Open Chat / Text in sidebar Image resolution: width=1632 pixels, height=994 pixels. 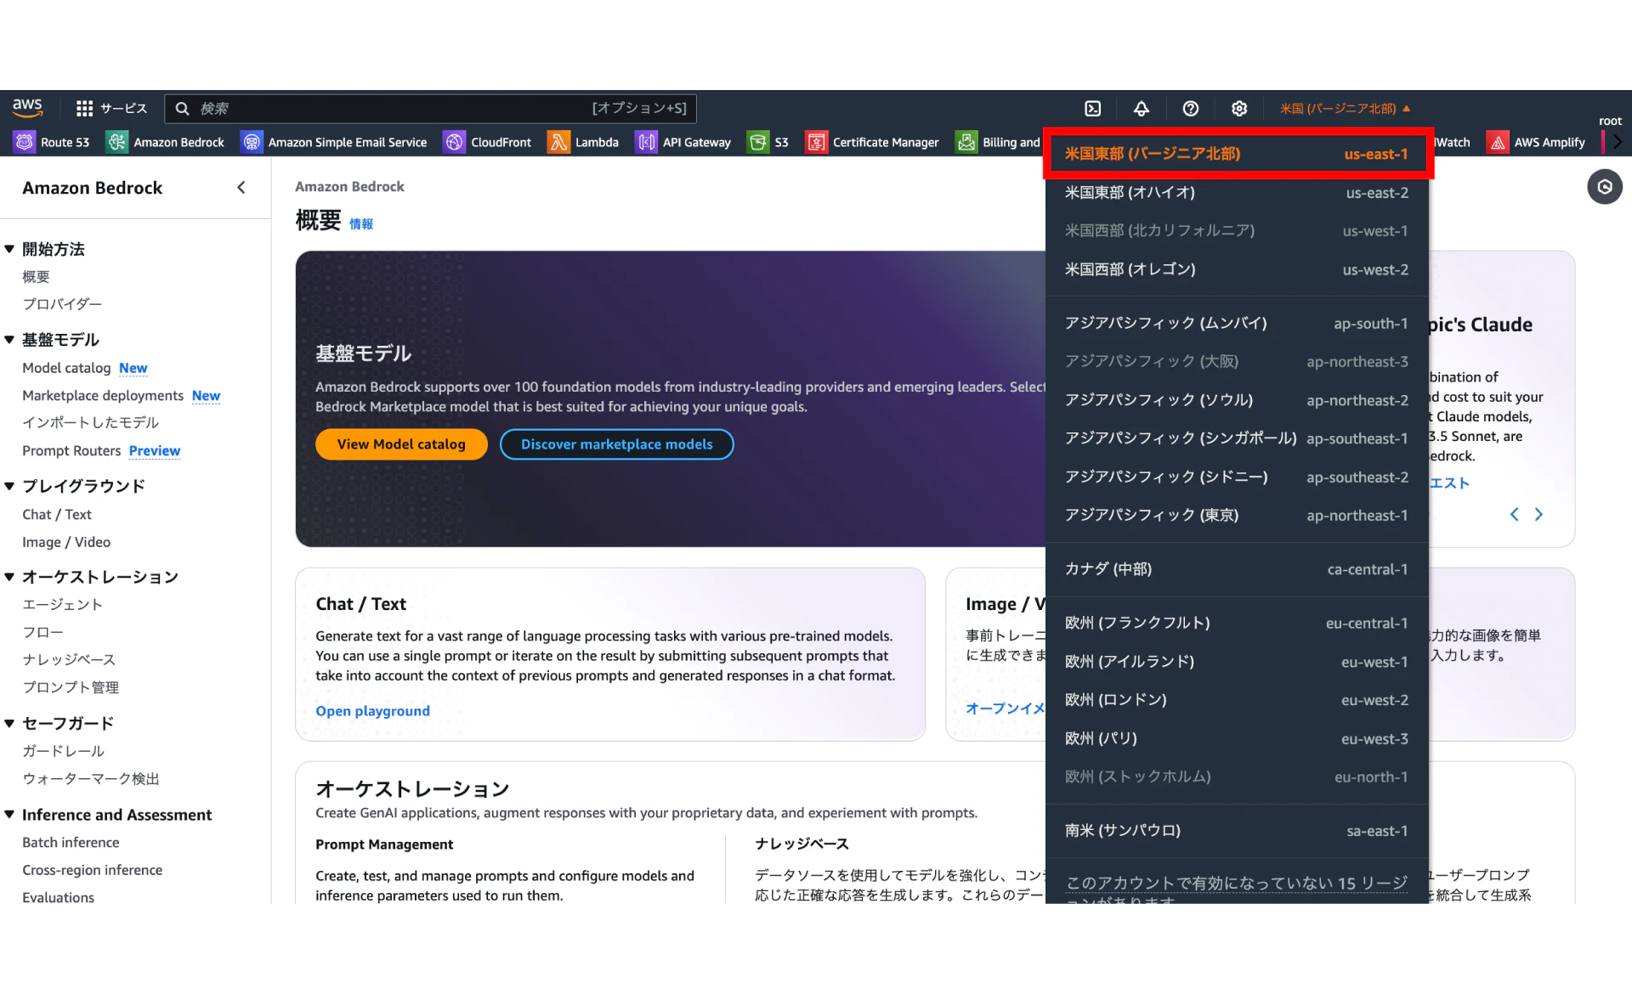coord(57,515)
